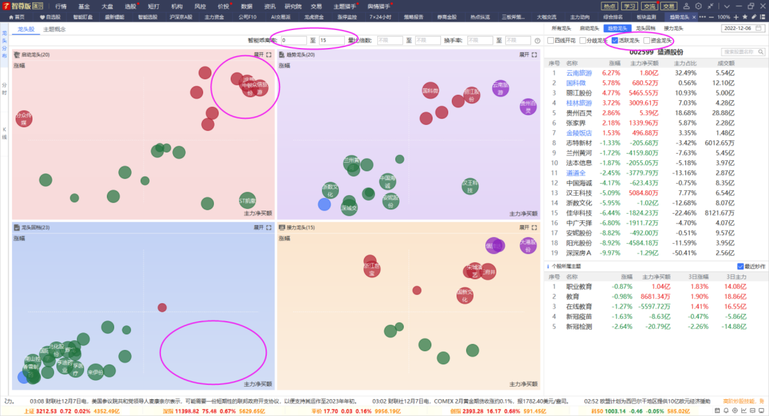Maximize the 趋势龙头 chart with fullscreen icon

point(534,54)
